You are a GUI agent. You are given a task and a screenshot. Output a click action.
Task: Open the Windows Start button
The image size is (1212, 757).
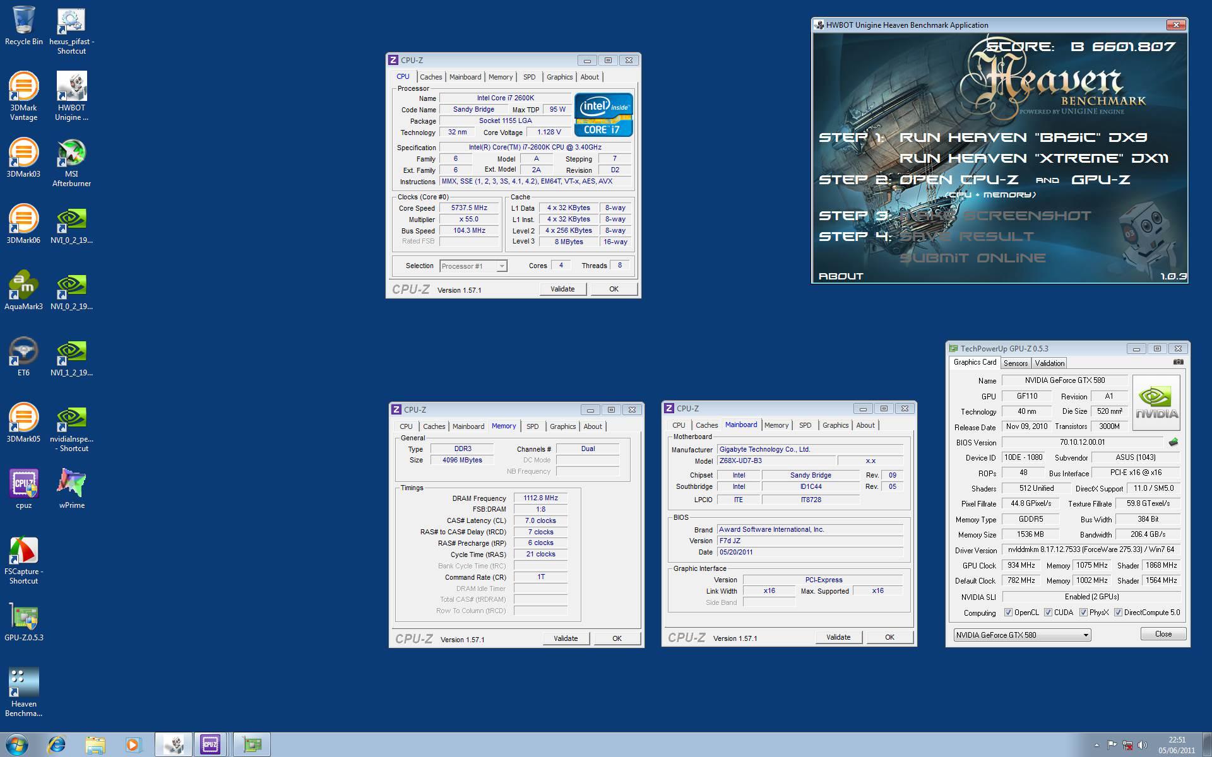17,744
